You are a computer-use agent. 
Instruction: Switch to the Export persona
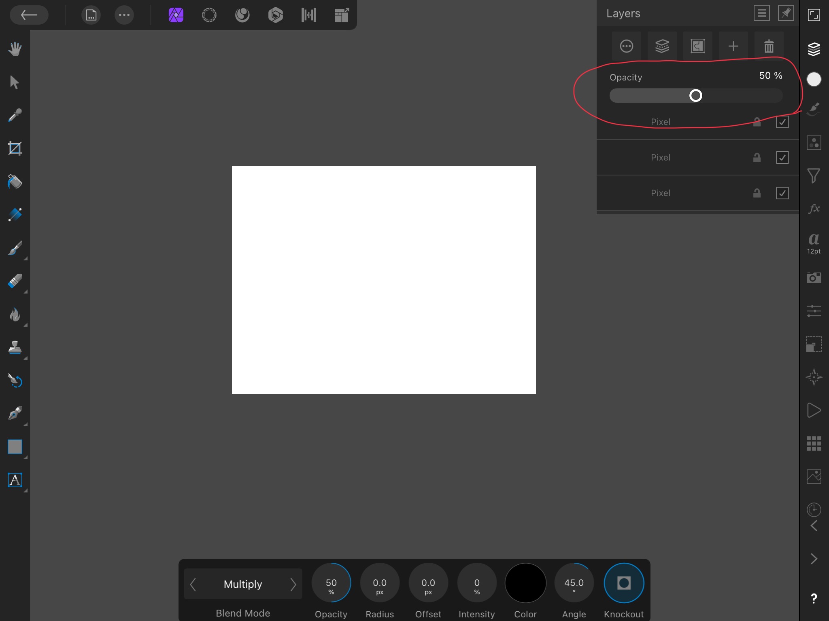coord(341,15)
